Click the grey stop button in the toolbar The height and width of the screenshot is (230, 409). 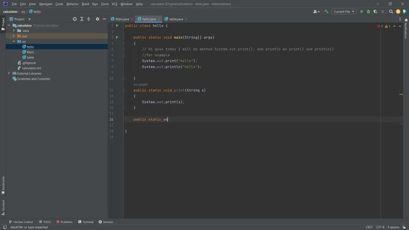(x=382, y=11)
